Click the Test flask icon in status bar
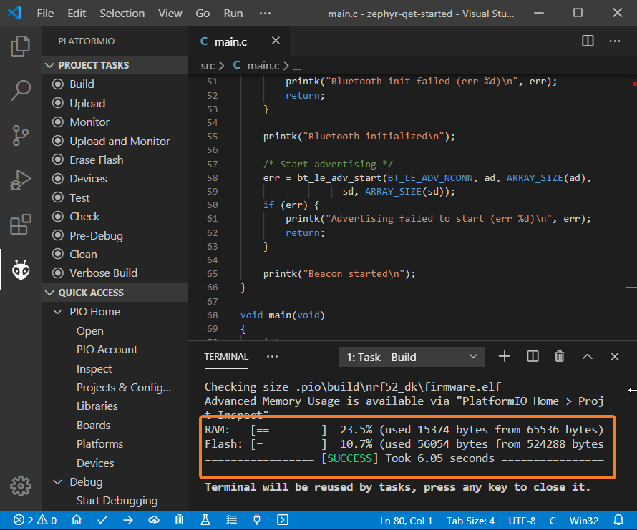Screen dimensions: 637x530 (205, 520)
